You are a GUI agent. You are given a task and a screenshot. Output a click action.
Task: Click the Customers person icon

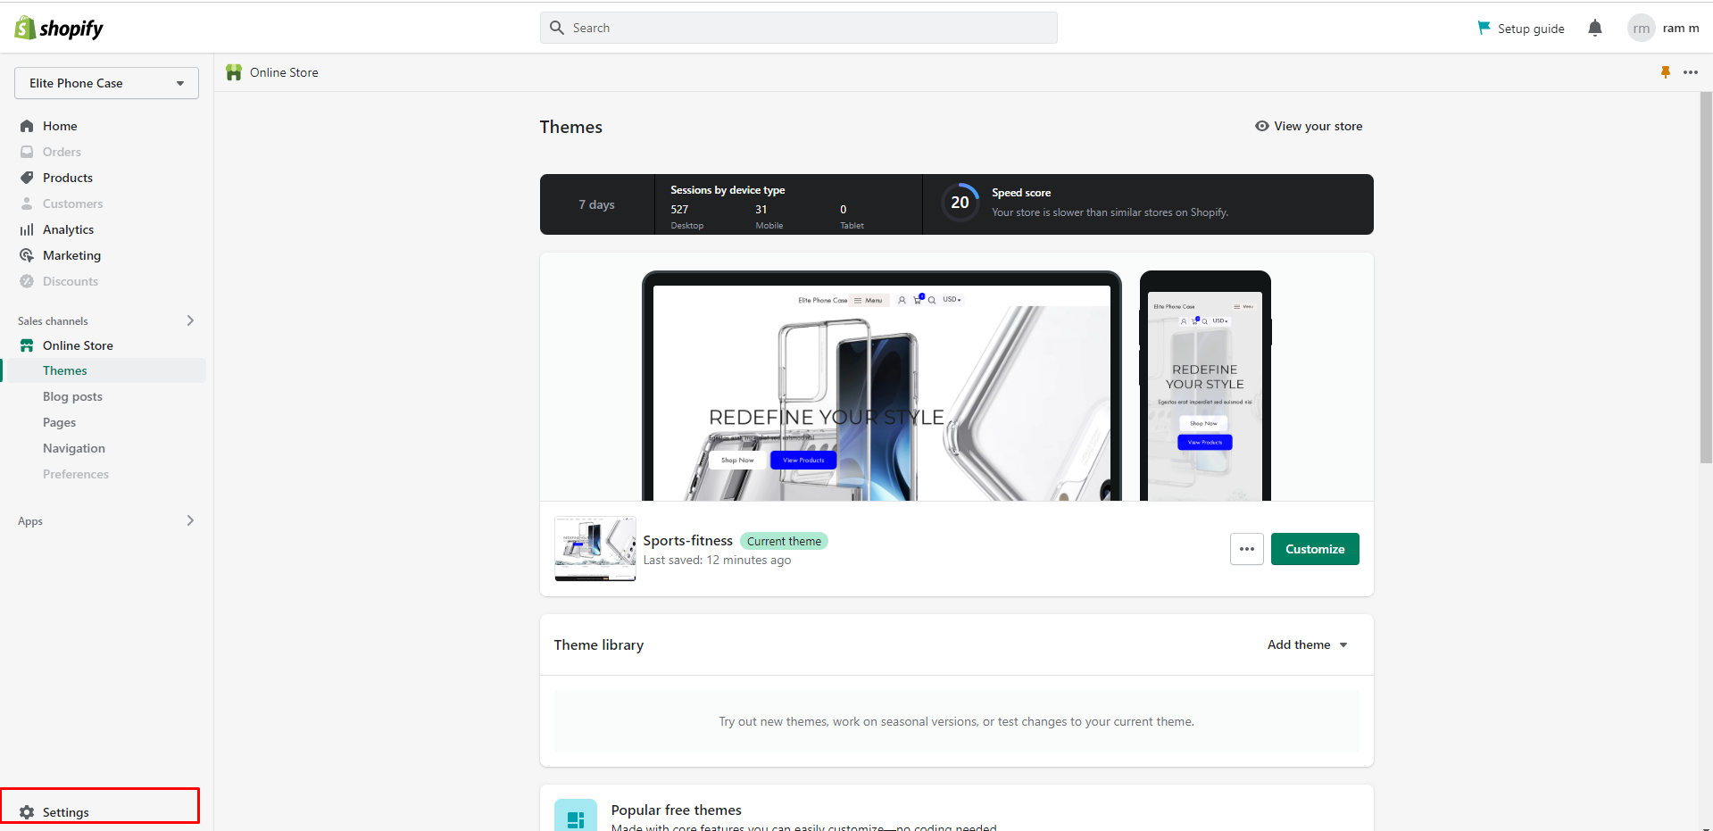pos(27,204)
